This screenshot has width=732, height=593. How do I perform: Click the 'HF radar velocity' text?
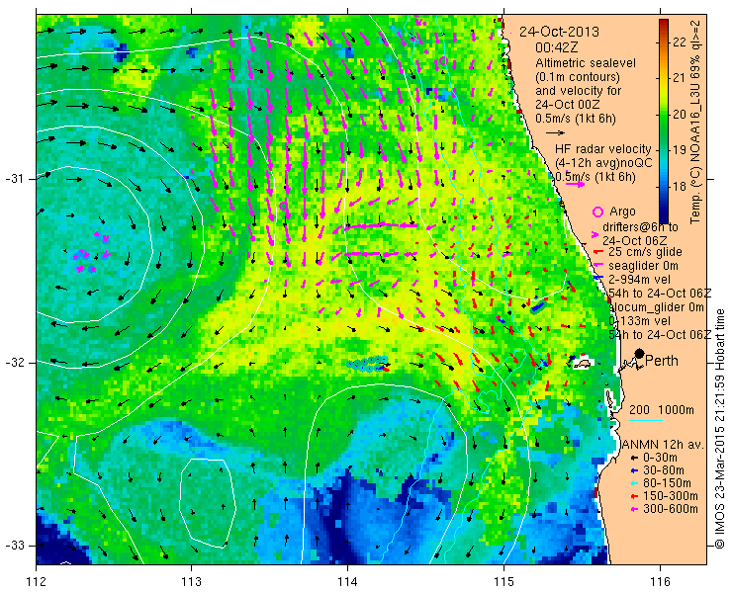pyautogui.click(x=603, y=149)
